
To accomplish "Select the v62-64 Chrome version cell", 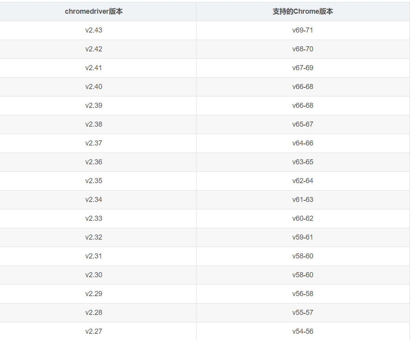I will click(303, 181).
